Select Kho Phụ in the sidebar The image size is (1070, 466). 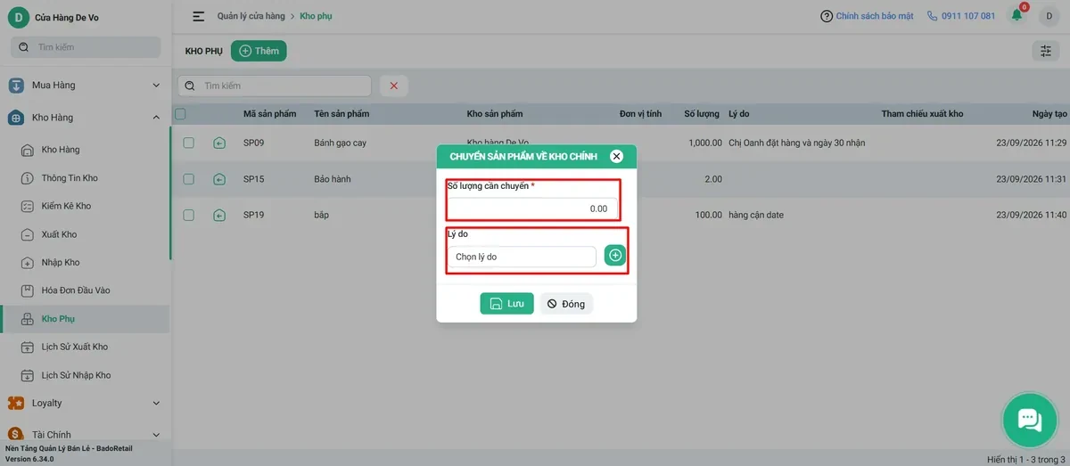click(85, 319)
